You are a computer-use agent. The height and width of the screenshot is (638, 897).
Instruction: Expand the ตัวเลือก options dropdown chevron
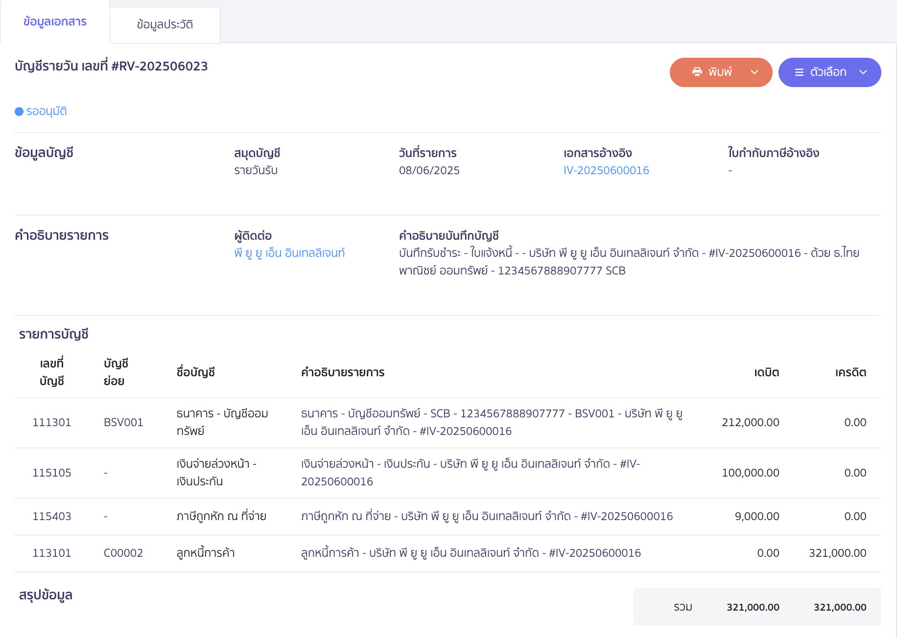pos(863,72)
